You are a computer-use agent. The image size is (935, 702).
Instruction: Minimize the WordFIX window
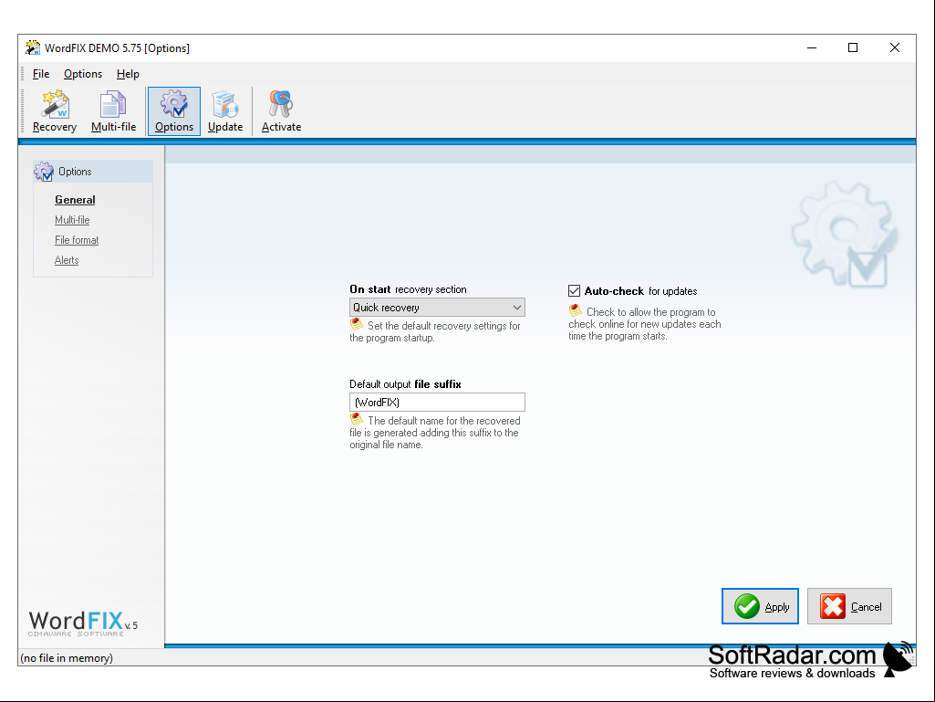click(x=812, y=47)
